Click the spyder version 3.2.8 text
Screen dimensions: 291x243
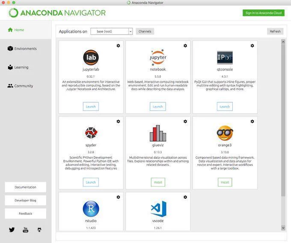click(91, 152)
